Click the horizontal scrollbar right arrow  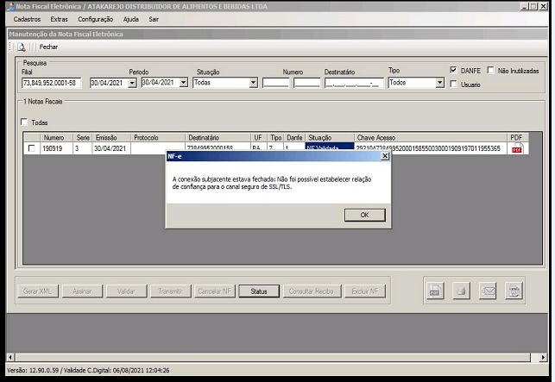543,357
